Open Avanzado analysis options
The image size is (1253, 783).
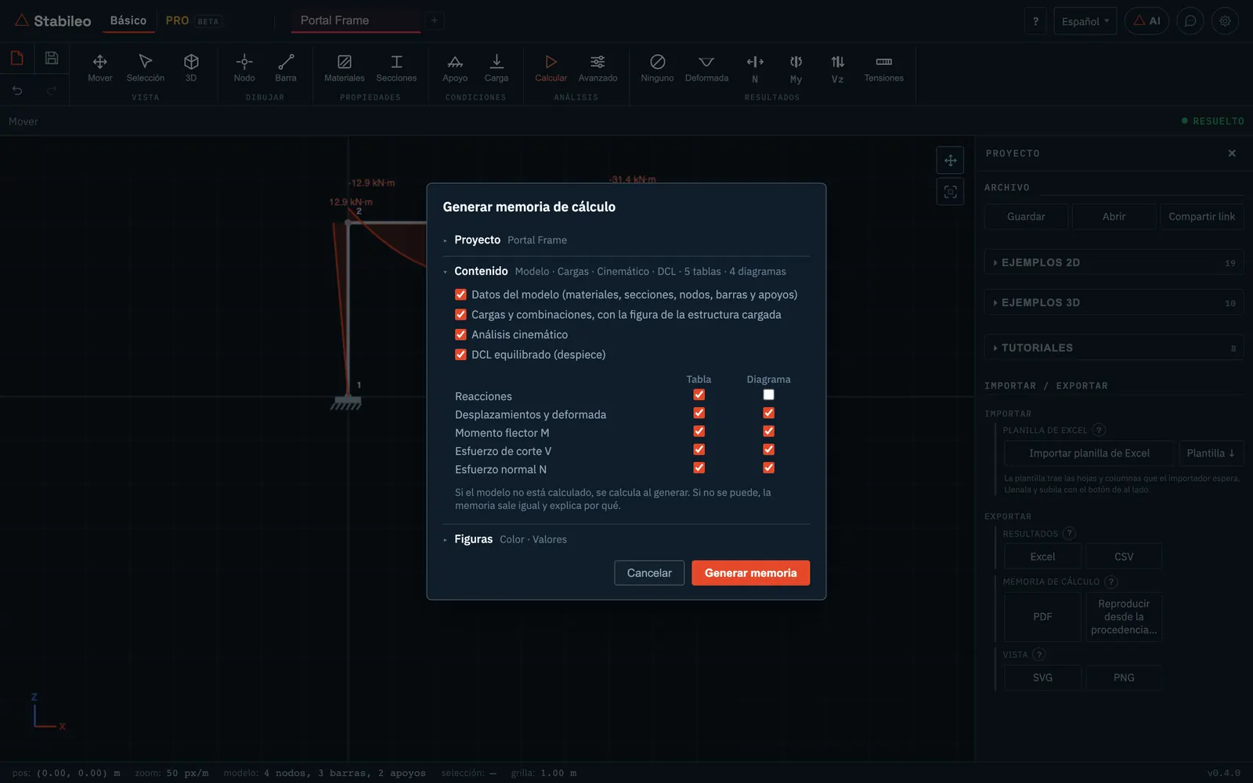598,68
